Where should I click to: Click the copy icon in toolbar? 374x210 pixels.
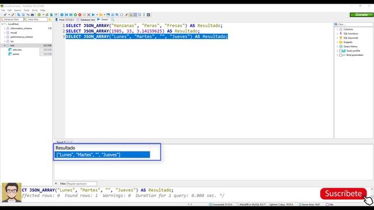point(19,15)
